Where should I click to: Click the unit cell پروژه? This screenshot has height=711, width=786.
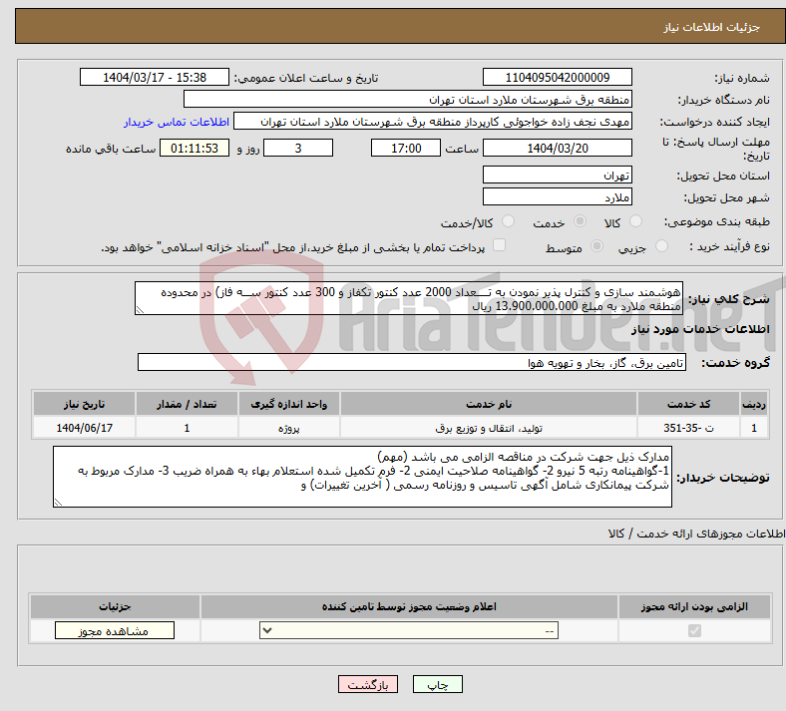coord(289,428)
